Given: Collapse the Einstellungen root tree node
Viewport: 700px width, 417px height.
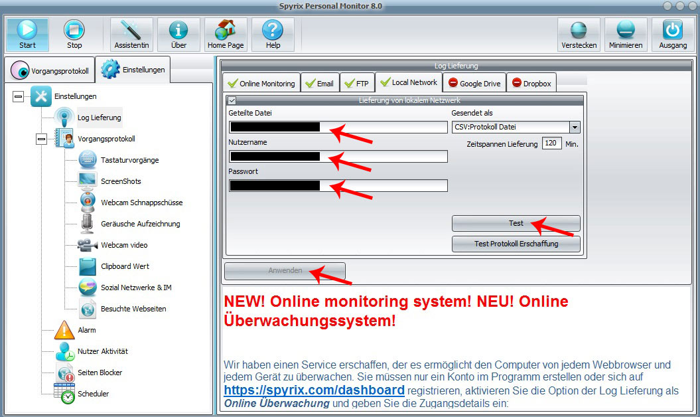Looking at the screenshot, I should click(19, 96).
